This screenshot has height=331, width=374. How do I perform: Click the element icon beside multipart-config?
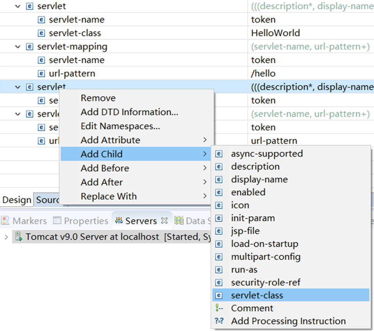point(219,256)
